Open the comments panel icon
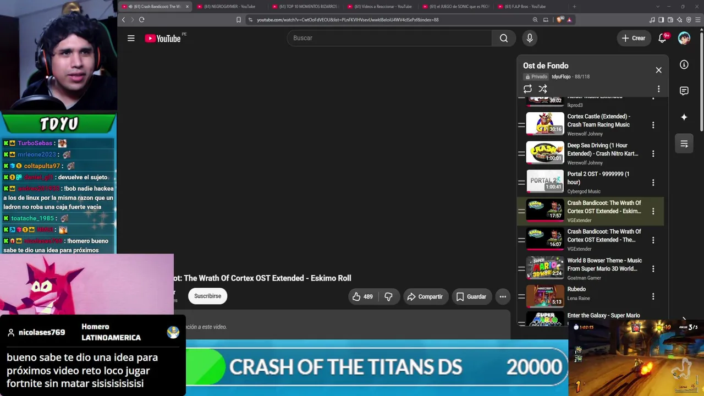The height and width of the screenshot is (396, 704). (x=684, y=91)
